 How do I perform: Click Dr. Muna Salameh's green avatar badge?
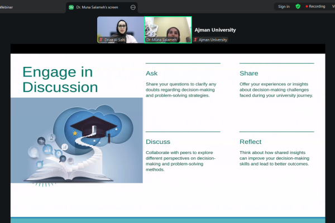pyautogui.click(x=71, y=7)
